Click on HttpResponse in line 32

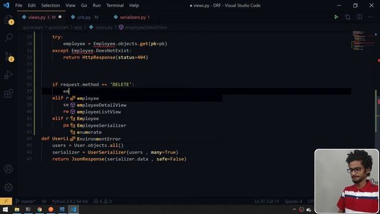coord(99,57)
